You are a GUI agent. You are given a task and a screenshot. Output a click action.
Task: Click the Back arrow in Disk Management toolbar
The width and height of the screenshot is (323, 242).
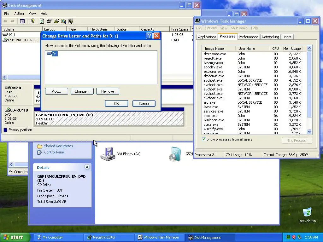6,21
